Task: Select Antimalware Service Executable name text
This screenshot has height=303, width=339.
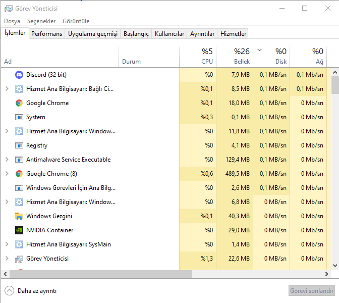Action: point(68,160)
